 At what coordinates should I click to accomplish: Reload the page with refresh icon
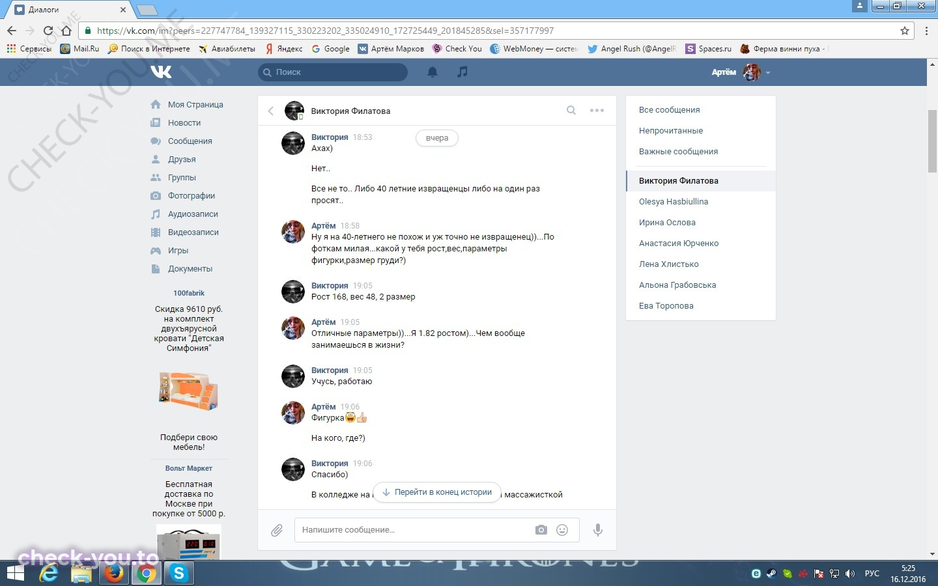(x=48, y=31)
